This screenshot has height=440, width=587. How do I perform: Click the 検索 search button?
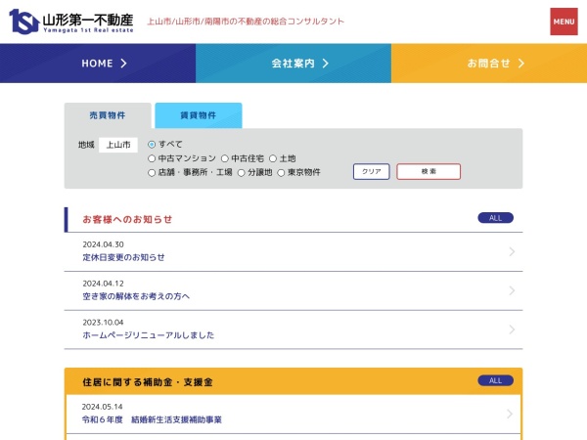tap(429, 171)
